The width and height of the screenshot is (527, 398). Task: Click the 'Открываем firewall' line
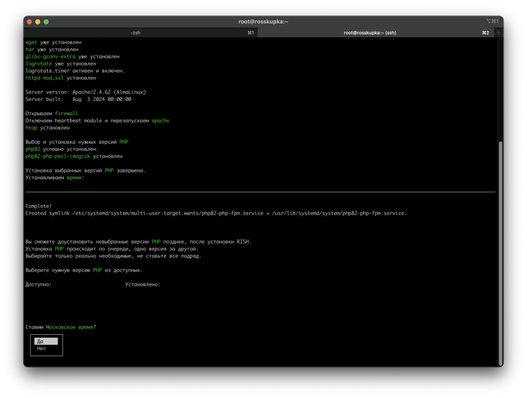(x=51, y=113)
